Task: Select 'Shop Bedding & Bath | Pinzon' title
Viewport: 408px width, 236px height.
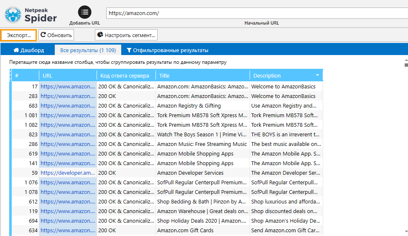Action: point(203,202)
